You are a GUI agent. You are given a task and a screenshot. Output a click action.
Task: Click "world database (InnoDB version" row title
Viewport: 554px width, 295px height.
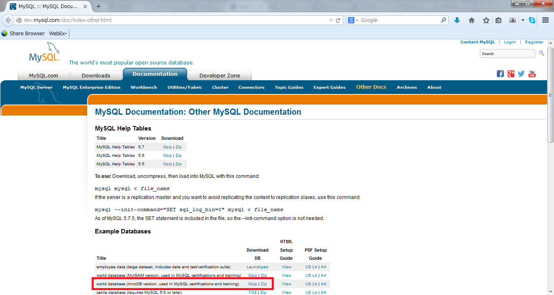point(167,284)
